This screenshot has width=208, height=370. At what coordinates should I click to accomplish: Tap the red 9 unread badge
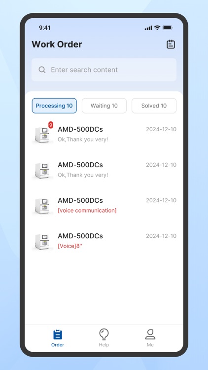tap(51, 125)
